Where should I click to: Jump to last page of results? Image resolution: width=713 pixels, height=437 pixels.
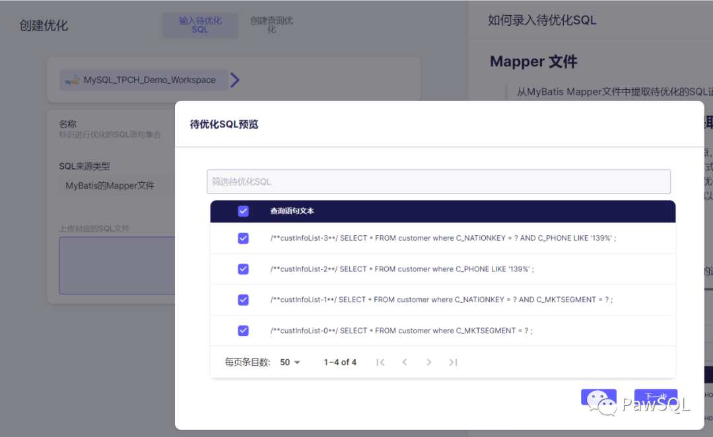tap(453, 362)
